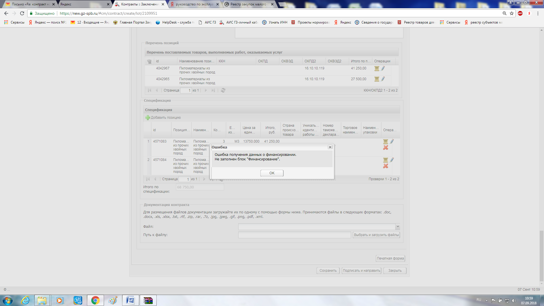Viewport: 544px width, 306px height.
Task: Switch to Яндекс browser tab
Action: pyautogui.click(x=82, y=4)
